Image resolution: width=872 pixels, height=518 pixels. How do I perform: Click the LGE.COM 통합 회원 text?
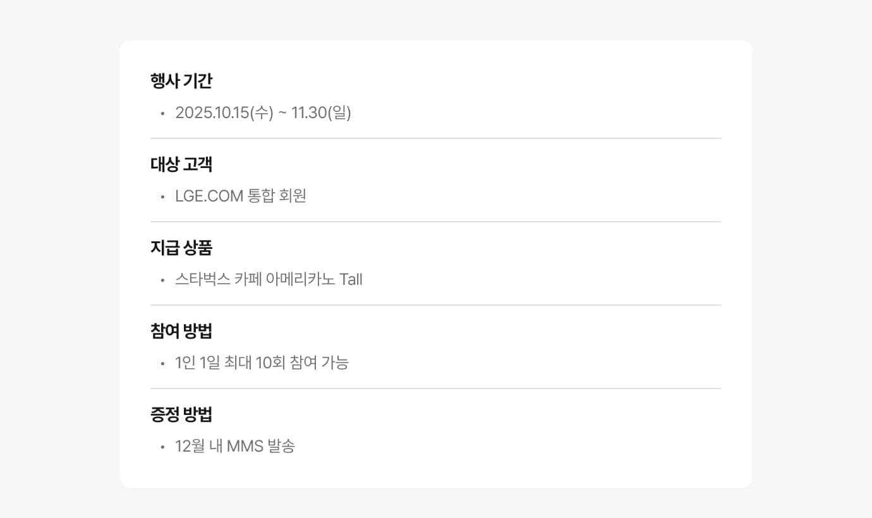(x=241, y=196)
